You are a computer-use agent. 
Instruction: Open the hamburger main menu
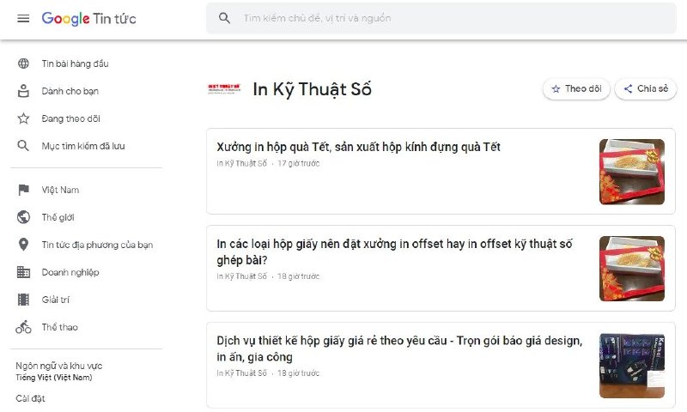click(23, 19)
